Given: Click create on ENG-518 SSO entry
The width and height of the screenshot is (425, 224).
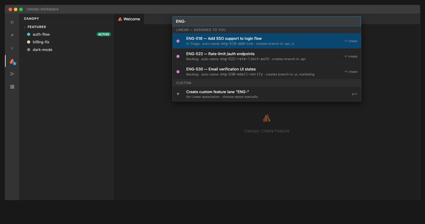Looking at the screenshot, I should click(x=351, y=41).
